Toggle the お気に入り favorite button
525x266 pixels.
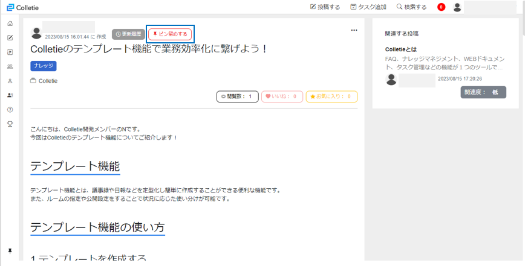click(x=332, y=97)
